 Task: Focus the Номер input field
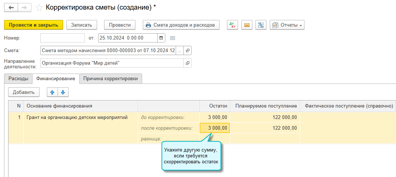(62, 38)
